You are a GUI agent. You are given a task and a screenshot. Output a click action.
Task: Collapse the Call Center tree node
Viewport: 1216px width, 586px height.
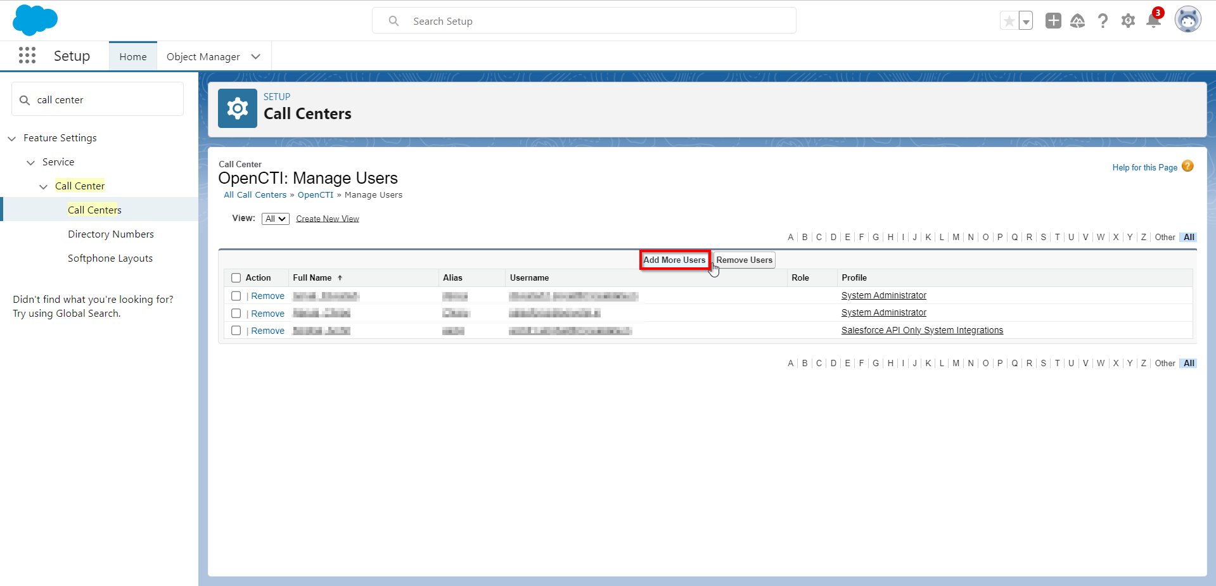tap(43, 186)
